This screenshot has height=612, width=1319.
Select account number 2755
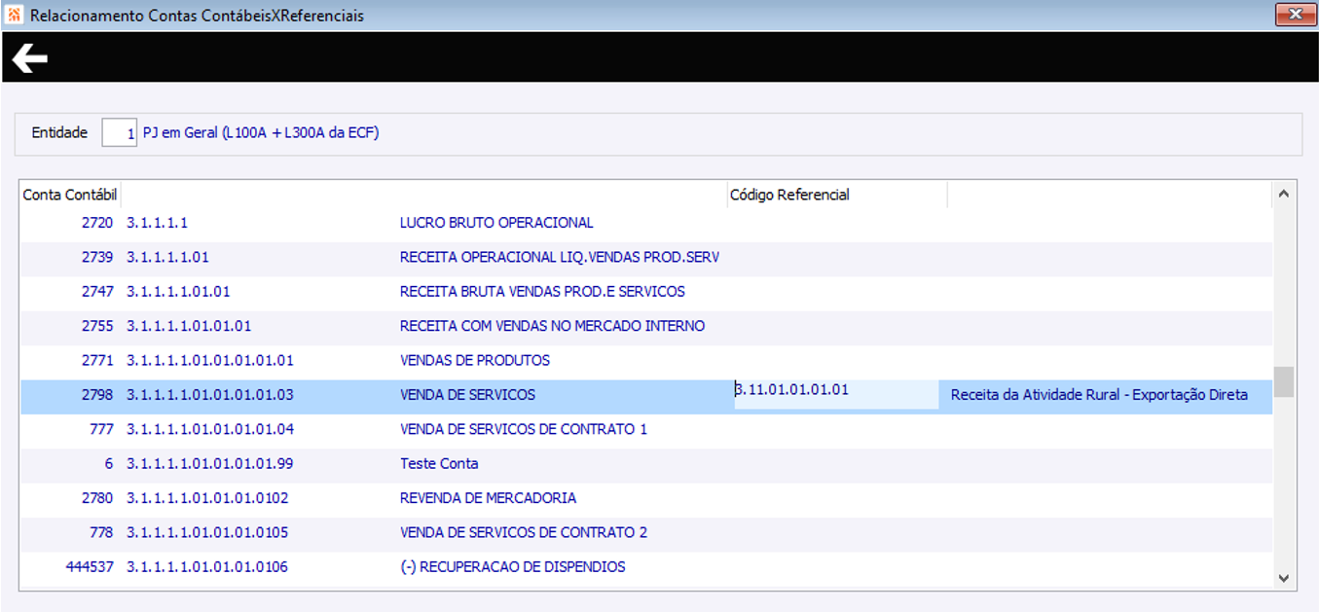pyautogui.click(x=97, y=326)
